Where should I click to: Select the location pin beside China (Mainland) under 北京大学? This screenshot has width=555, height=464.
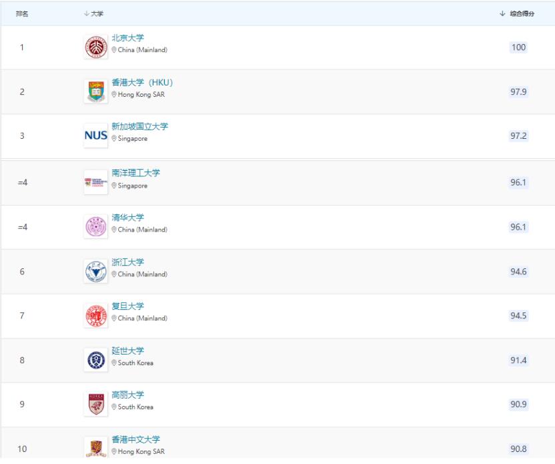click(114, 50)
